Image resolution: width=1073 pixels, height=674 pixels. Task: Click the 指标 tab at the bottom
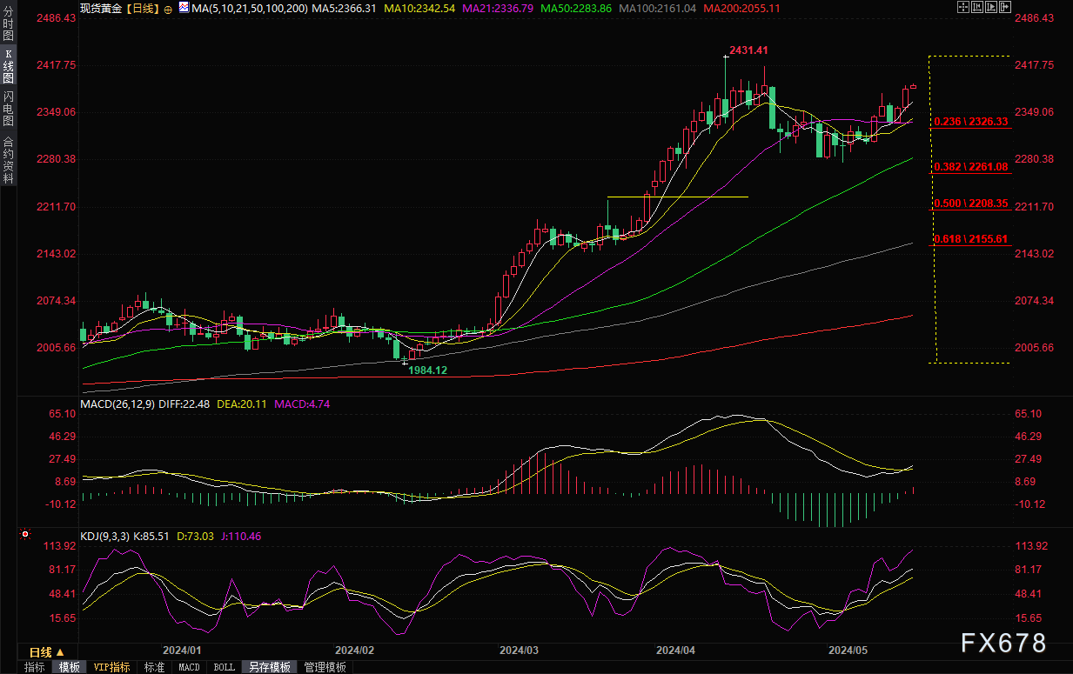(35, 667)
